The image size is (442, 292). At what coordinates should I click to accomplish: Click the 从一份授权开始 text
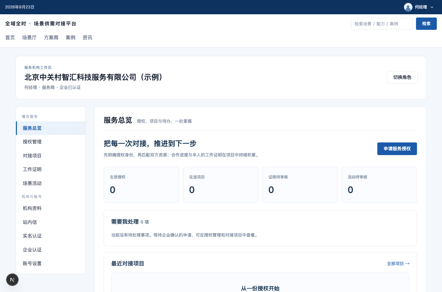pos(260,288)
